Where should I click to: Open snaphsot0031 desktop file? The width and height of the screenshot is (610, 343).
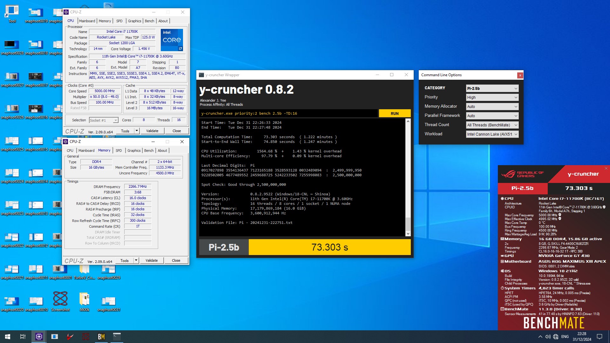point(109,304)
